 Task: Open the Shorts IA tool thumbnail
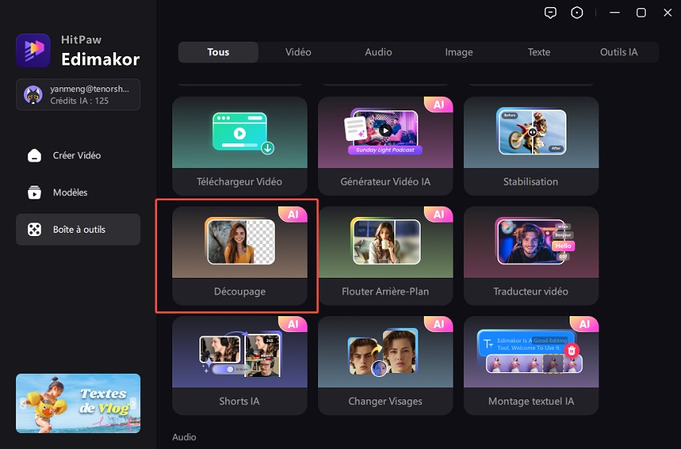[240, 352]
